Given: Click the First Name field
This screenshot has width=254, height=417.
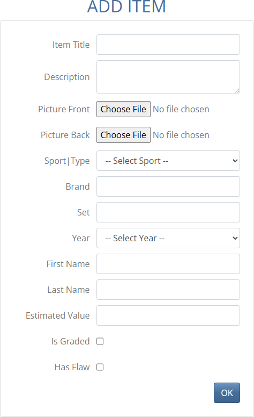Looking at the screenshot, I should [168, 264].
